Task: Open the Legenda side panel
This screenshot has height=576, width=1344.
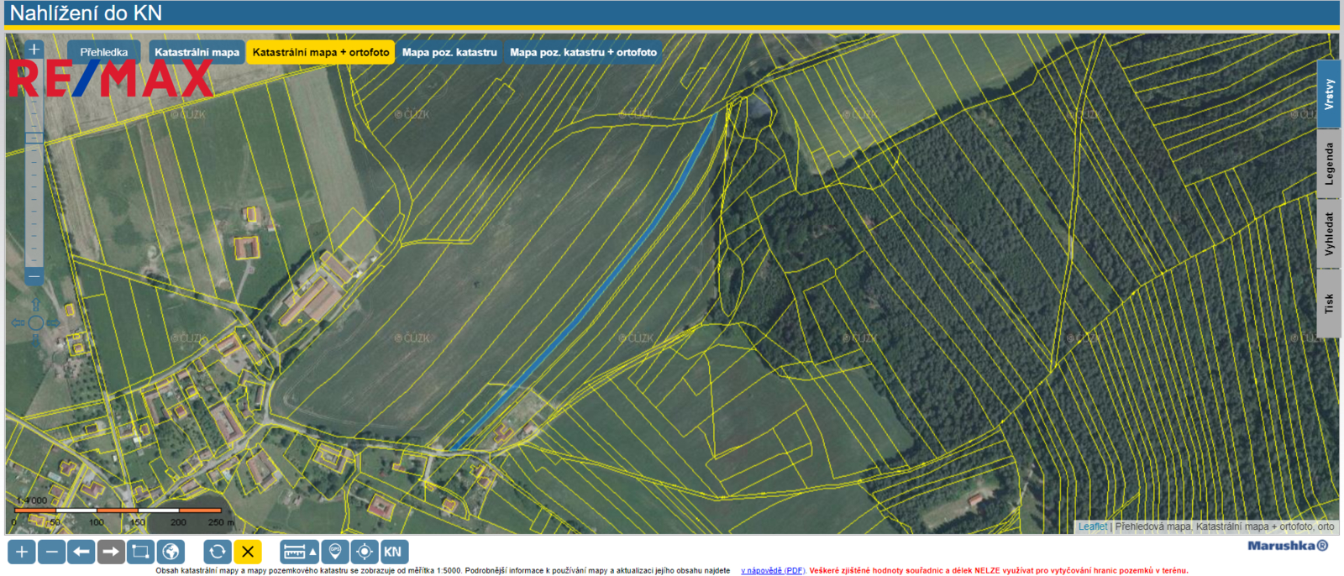Action: coord(1328,164)
